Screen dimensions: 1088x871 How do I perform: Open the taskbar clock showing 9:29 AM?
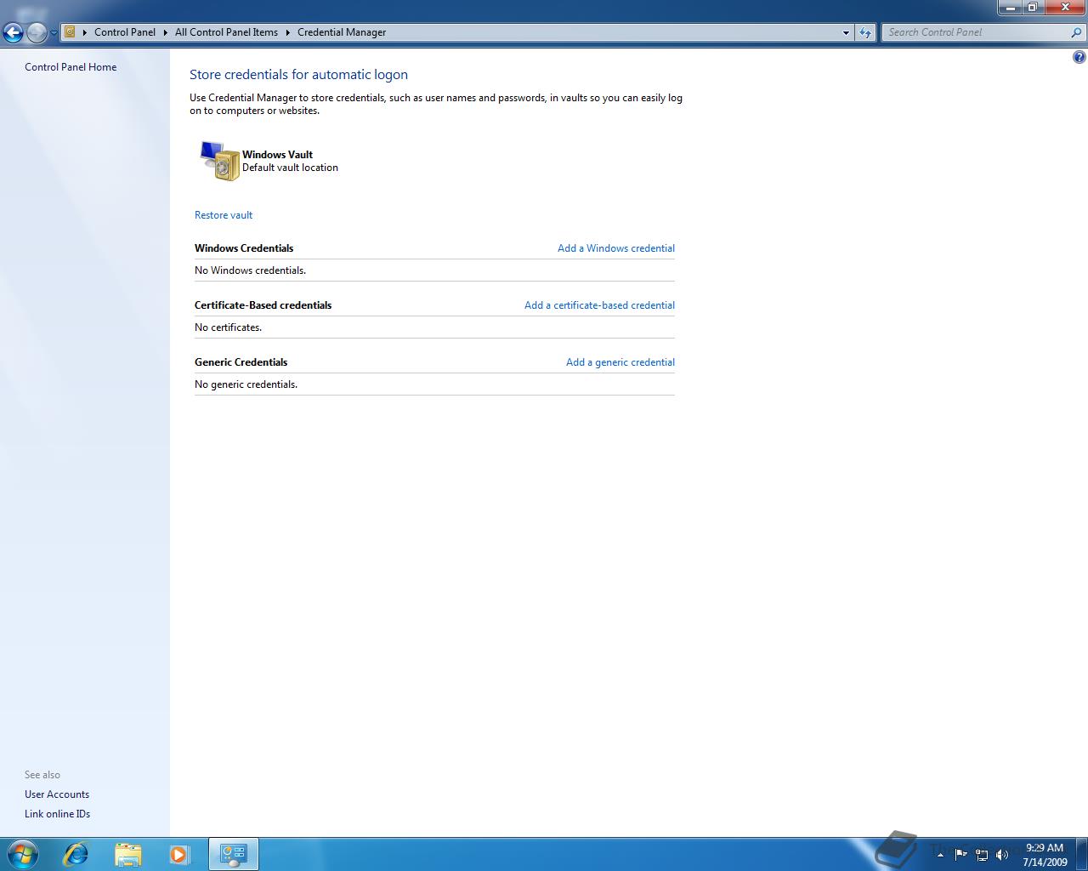(1045, 855)
